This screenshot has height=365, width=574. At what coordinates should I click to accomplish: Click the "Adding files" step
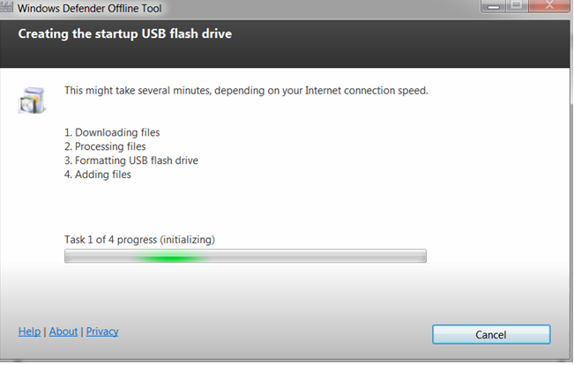point(98,175)
